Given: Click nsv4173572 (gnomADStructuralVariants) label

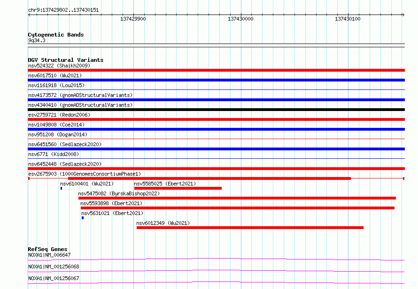Looking at the screenshot, I should click(80, 95).
